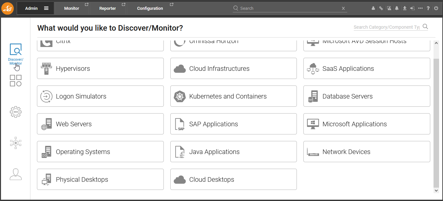Select Discover/Monitor in the left sidebar
This screenshot has height=201, width=443.
[x=16, y=54]
